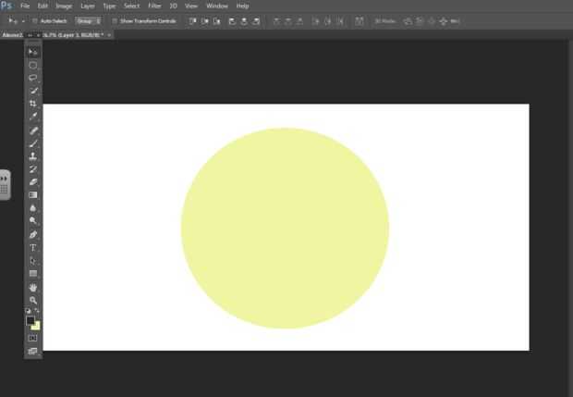Select the Crop tool
573x397 pixels.
[33, 104]
